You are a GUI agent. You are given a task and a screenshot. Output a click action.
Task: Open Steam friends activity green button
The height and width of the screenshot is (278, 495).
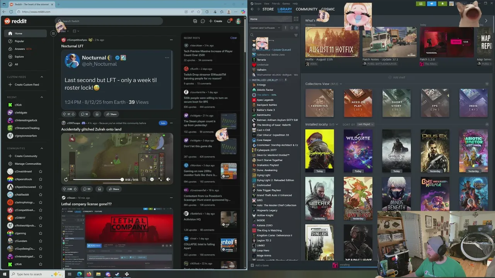(x=421, y=4)
